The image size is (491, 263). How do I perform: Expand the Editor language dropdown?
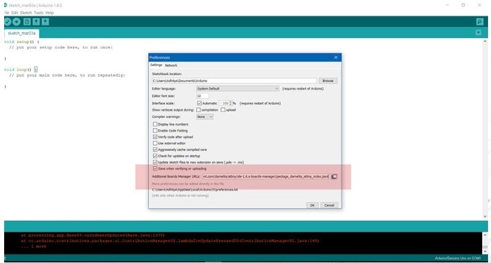pos(238,89)
